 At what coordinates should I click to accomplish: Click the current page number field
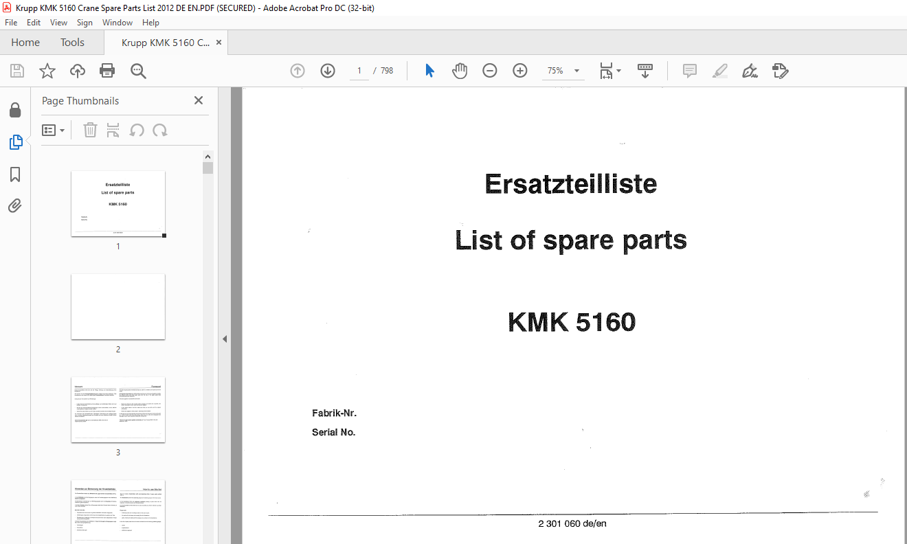tap(359, 71)
